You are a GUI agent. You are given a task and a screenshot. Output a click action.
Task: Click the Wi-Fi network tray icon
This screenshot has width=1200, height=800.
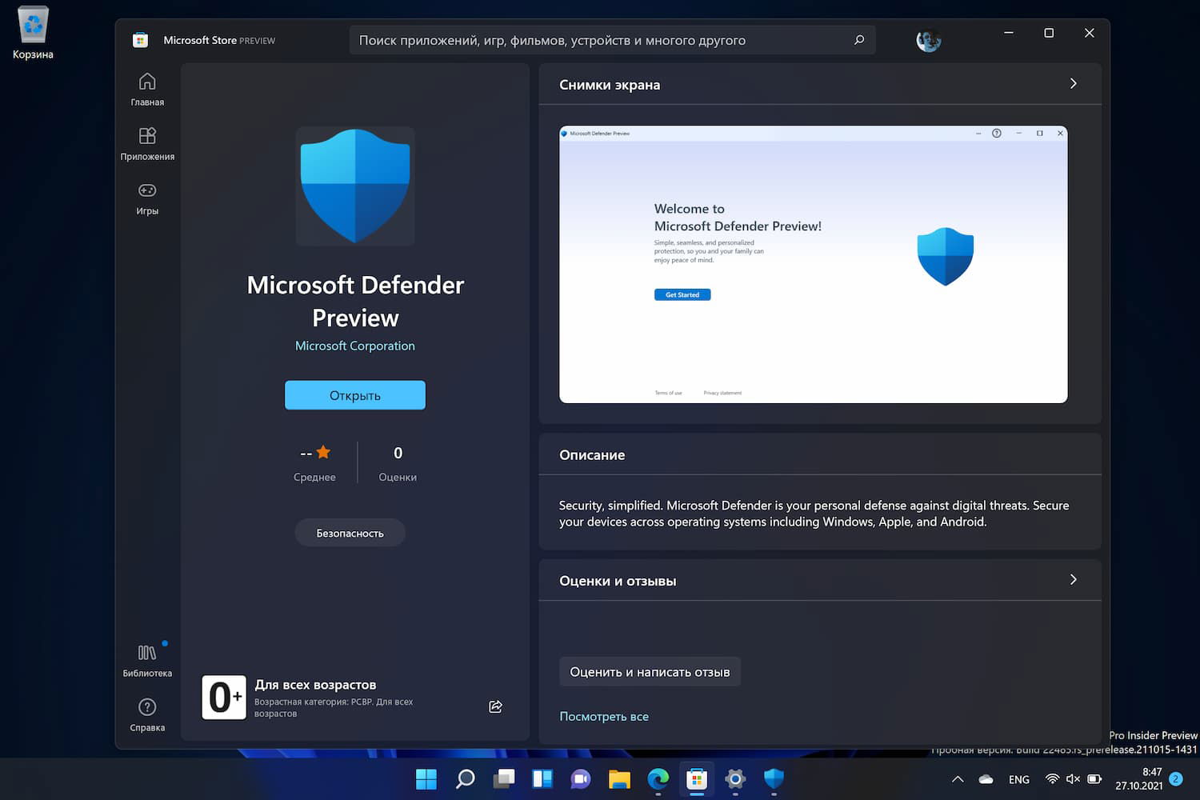(x=1052, y=779)
